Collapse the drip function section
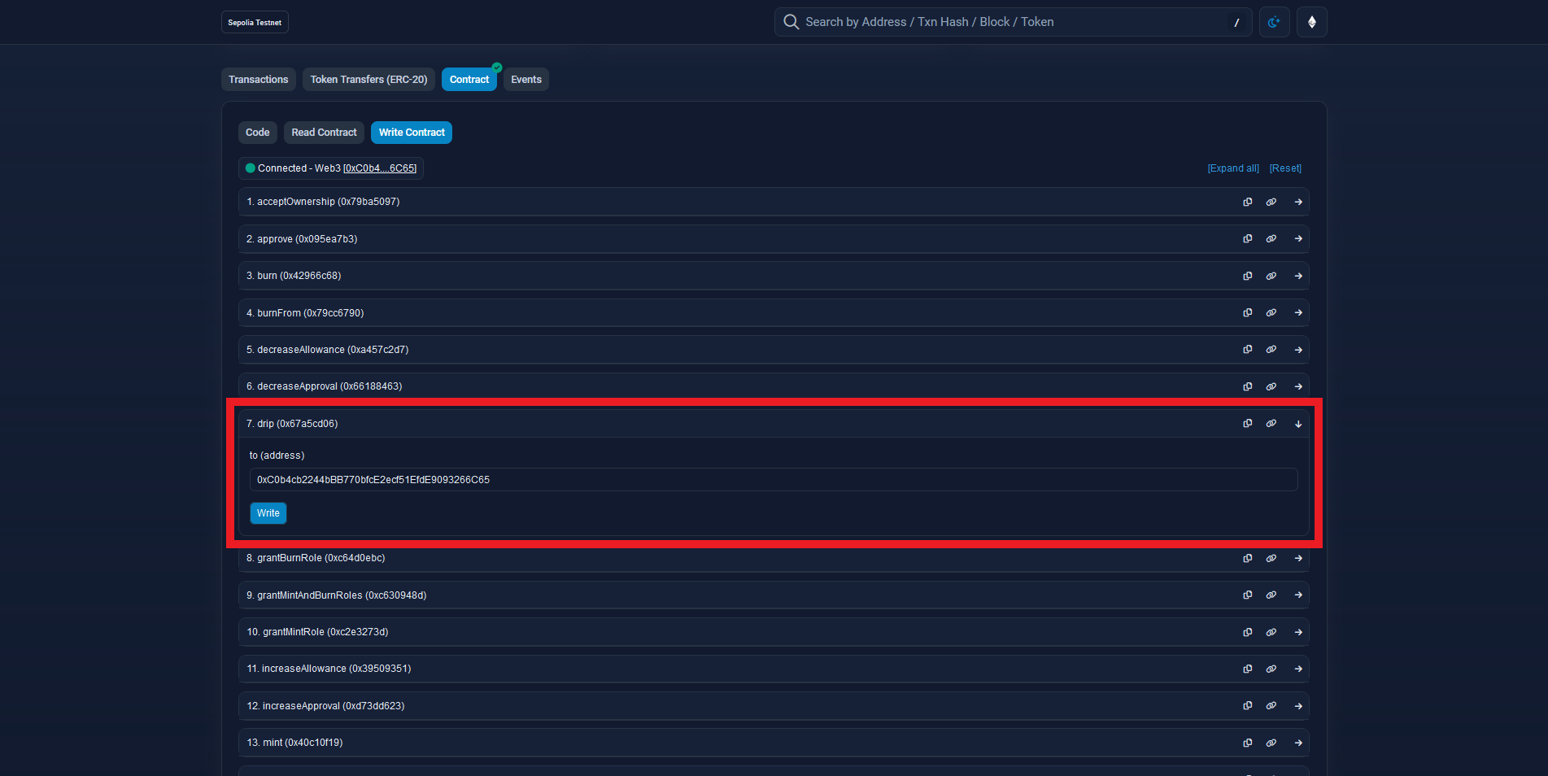Screen dimensions: 1548x776 [1298, 424]
